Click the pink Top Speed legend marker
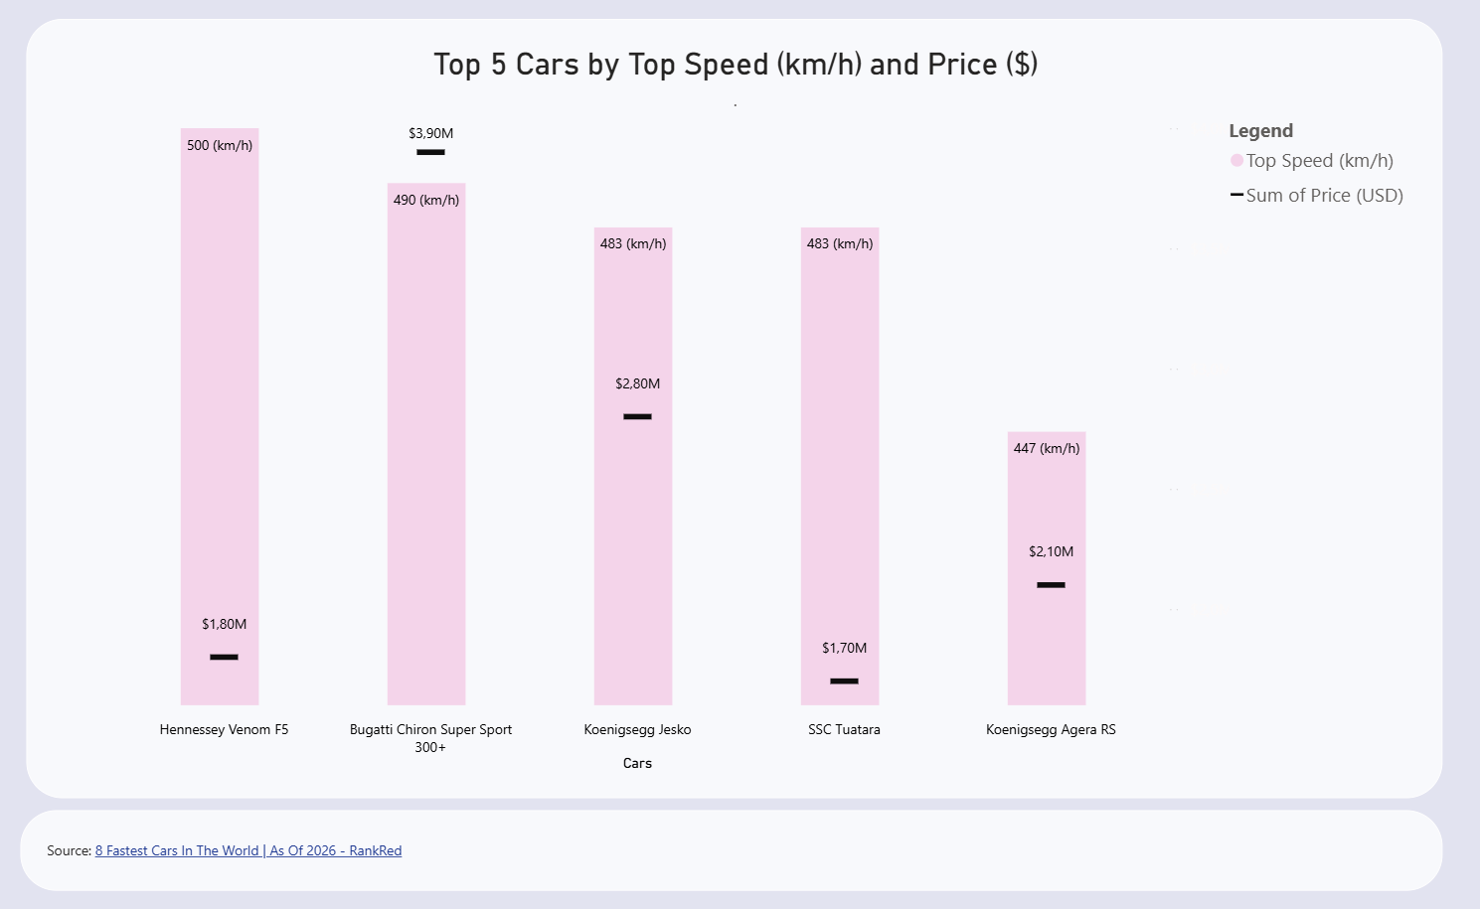 [x=1236, y=161]
